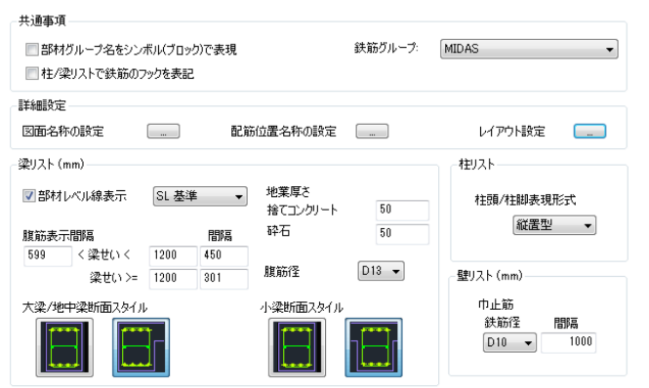This screenshot has width=649, height=388.
Task: Click the 小梁断面スタイル label
Action: (302, 308)
